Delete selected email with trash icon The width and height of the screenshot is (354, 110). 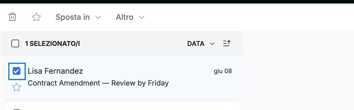[x=12, y=17]
